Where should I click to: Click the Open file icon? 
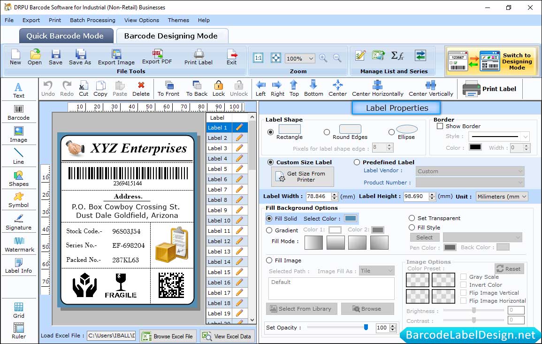[x=35, y=57]
